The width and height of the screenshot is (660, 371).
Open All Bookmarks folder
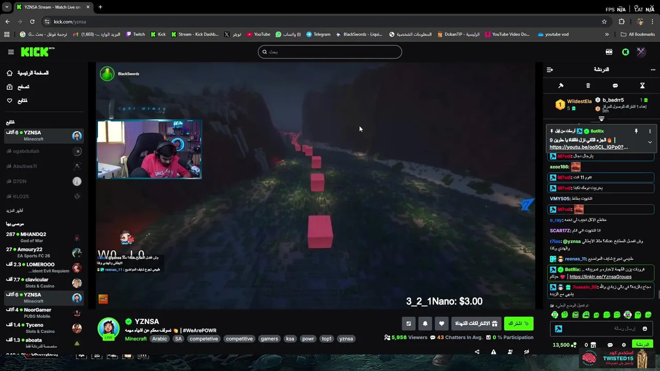[638, 35]
